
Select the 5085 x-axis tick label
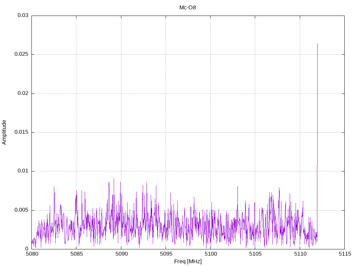click(76, 255)
